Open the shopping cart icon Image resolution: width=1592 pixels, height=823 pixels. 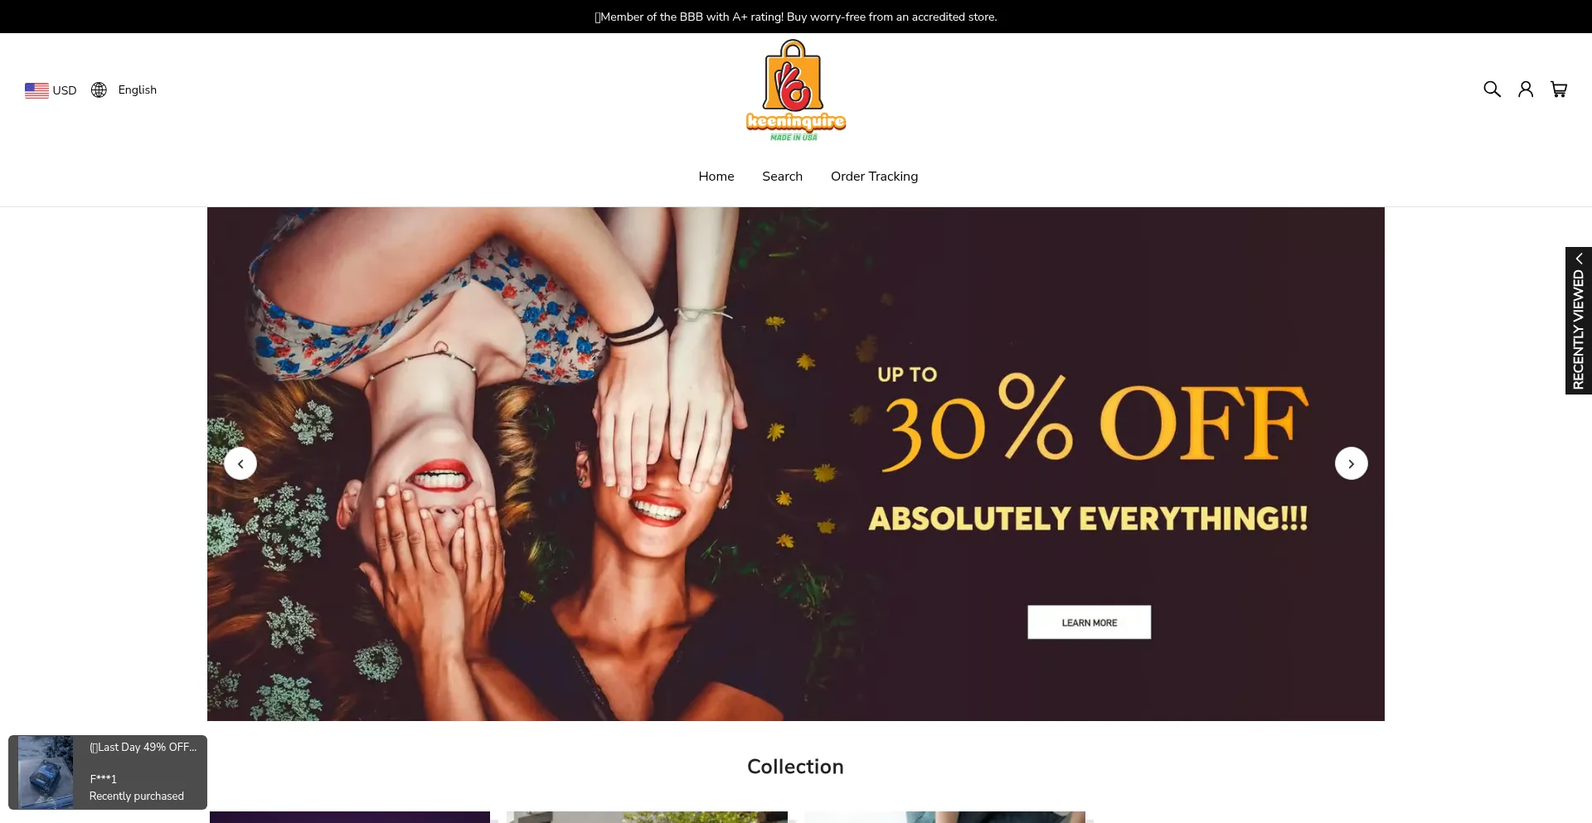(1559, 89)
